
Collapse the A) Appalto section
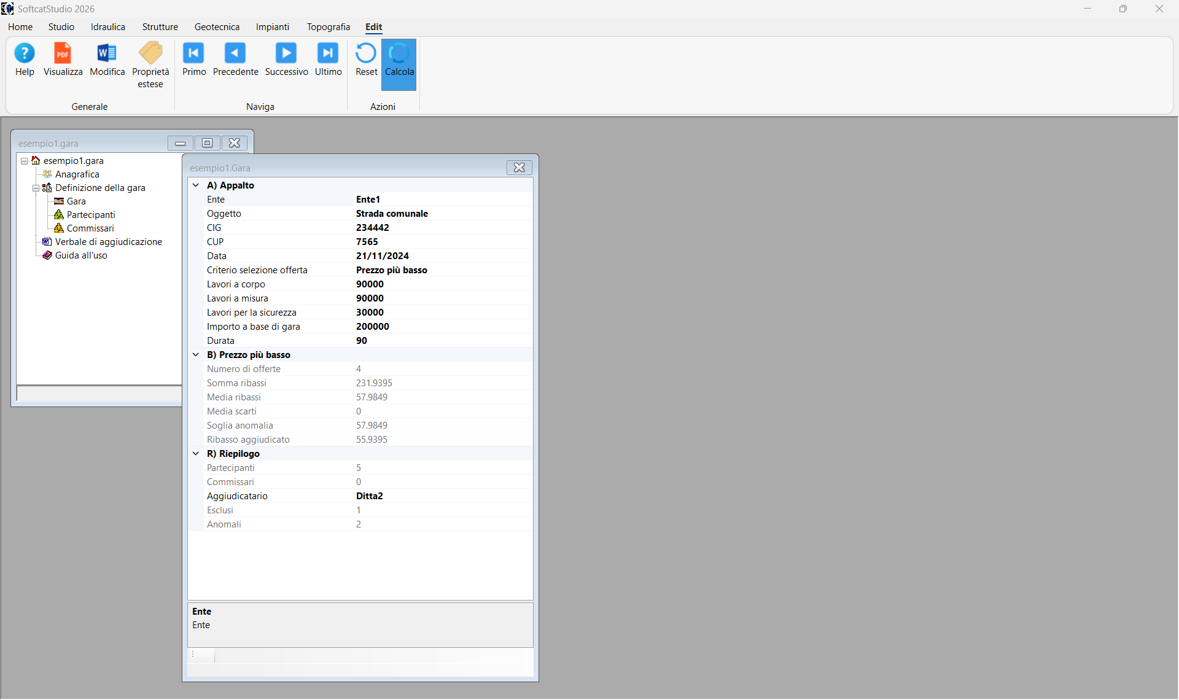point(196,185)
